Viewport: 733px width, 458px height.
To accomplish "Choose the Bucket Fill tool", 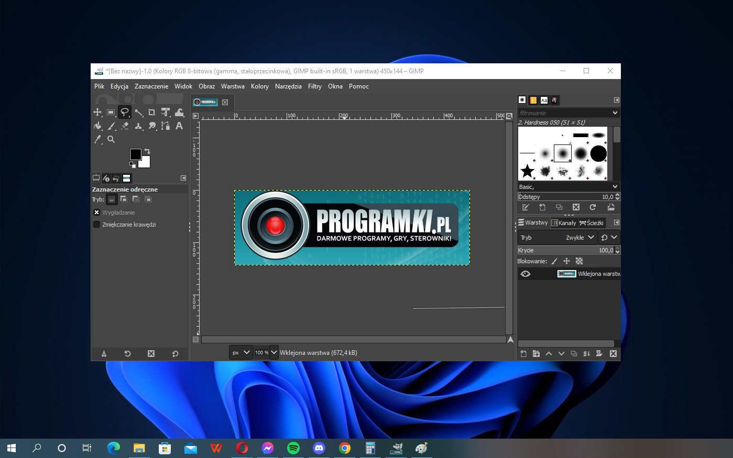I will click(97, 126).
